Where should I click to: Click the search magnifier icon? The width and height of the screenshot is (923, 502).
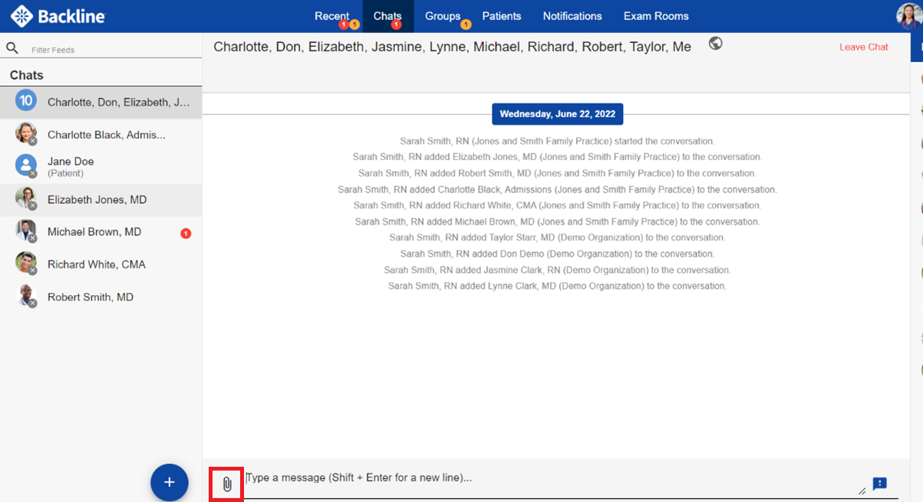point(12,48)
